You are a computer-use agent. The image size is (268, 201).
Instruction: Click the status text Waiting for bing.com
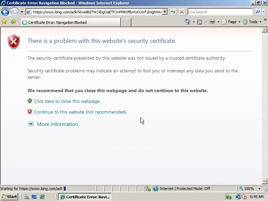point(31,189)
